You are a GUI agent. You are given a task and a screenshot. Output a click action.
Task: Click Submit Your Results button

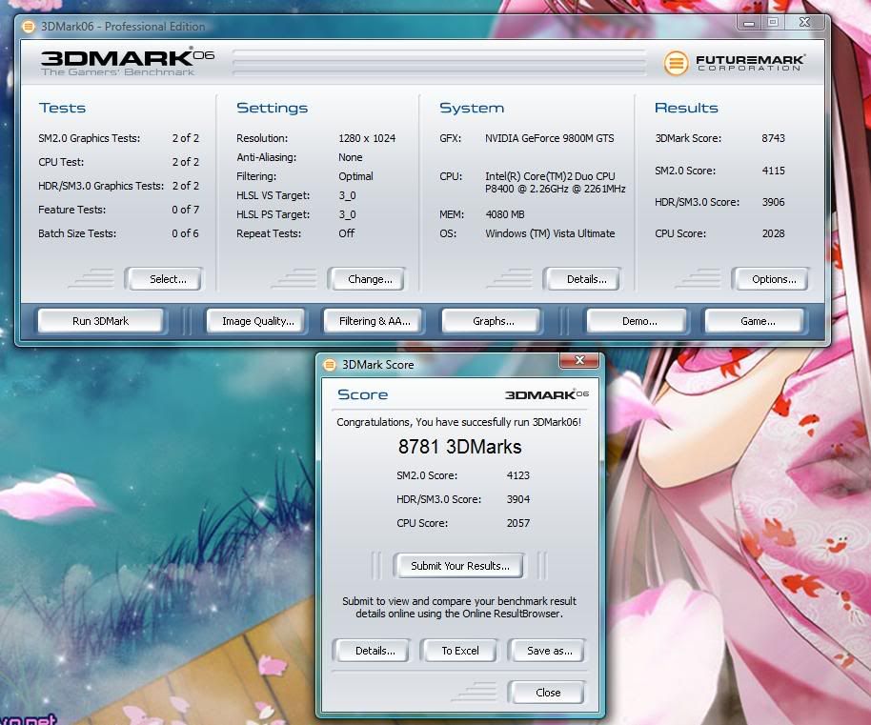(459, 566)
